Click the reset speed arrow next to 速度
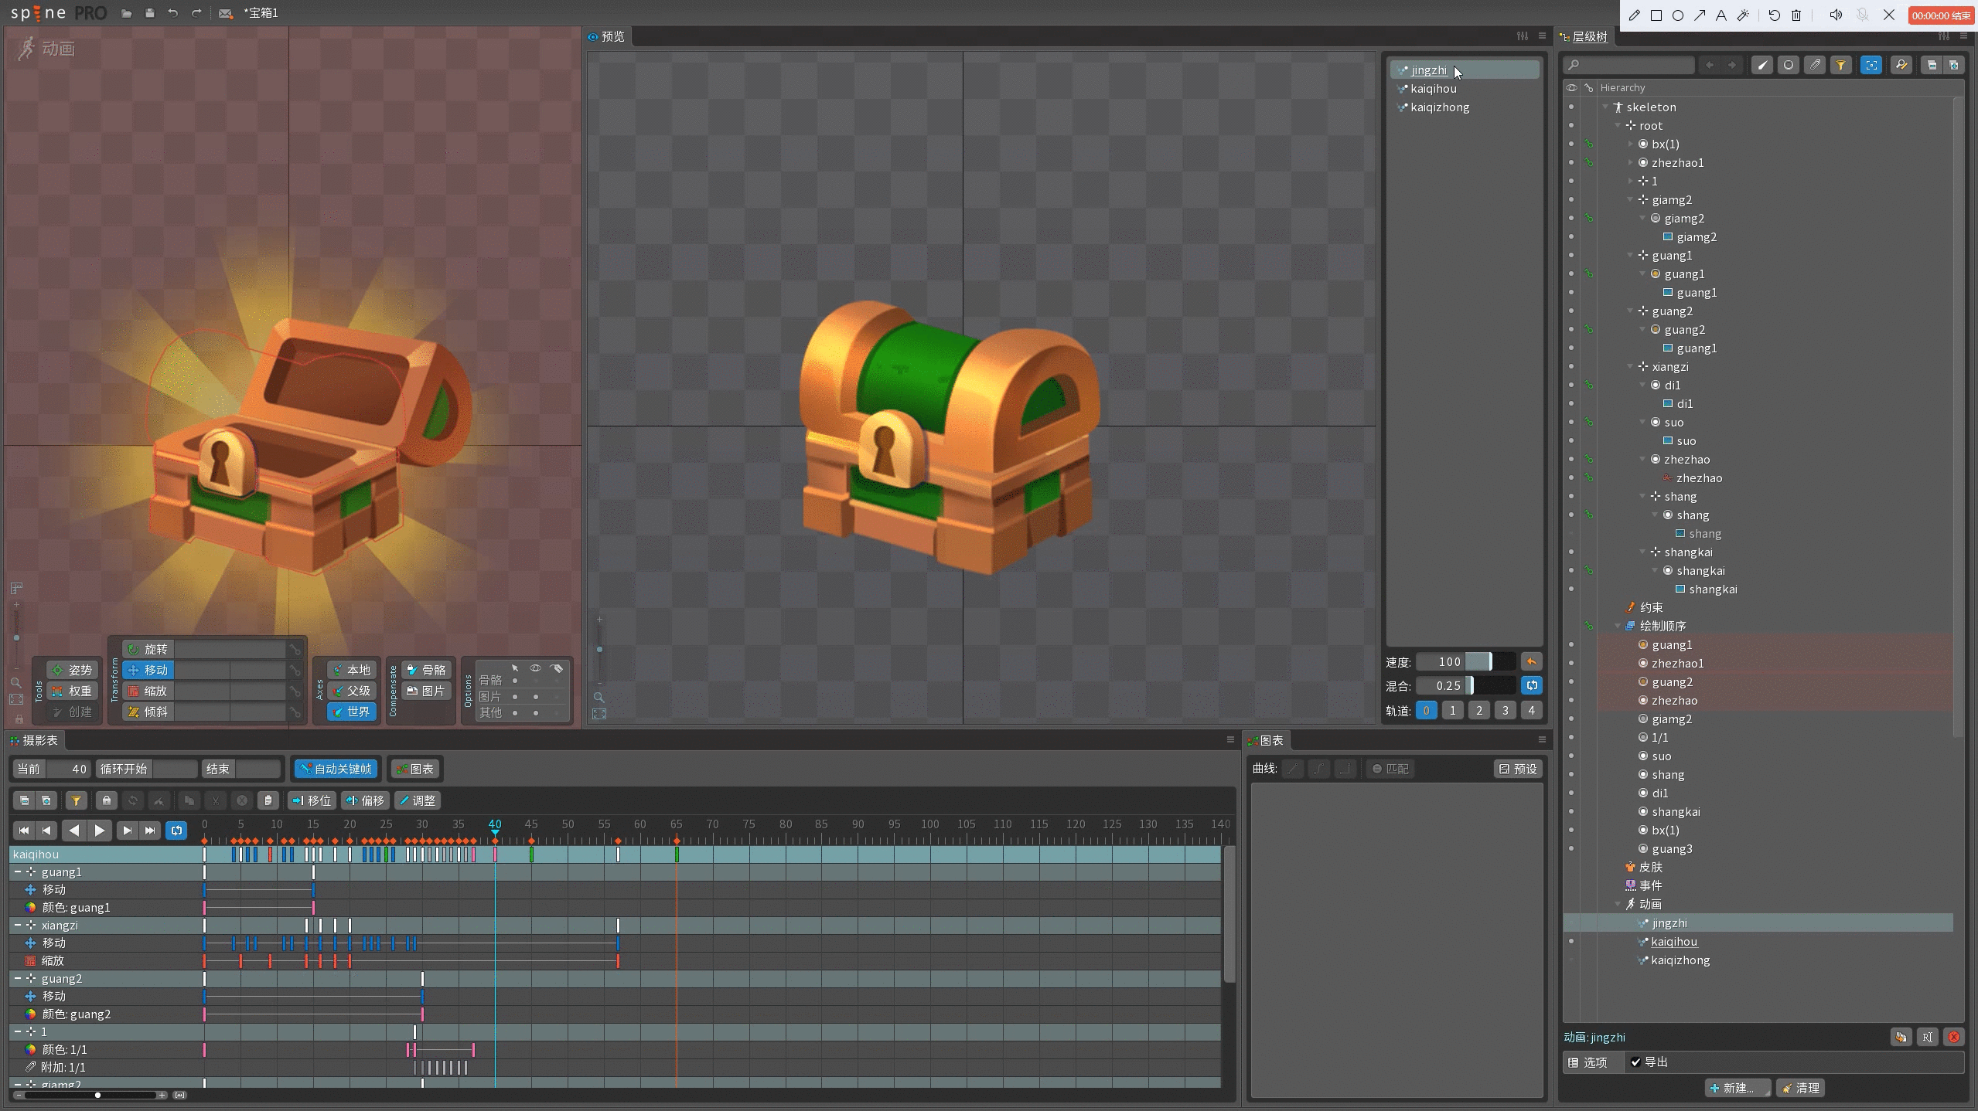Viewport: 1978px width, 1111px height. pos(1531,662)
